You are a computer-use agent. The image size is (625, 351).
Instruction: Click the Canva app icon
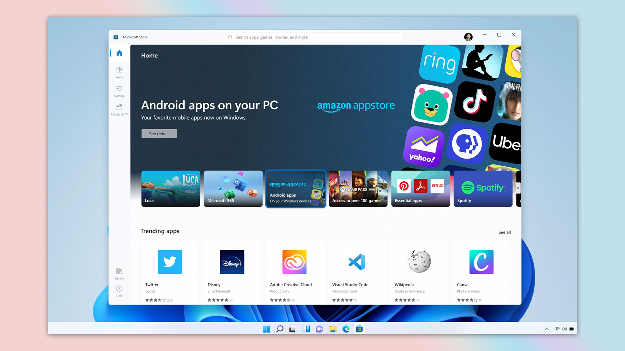click(x=481, y=262)
